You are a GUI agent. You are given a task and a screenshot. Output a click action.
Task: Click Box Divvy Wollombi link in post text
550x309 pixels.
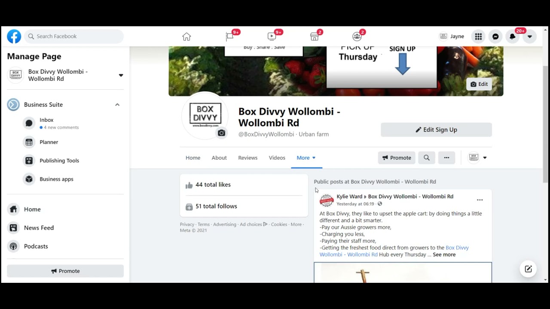(394, 251)
